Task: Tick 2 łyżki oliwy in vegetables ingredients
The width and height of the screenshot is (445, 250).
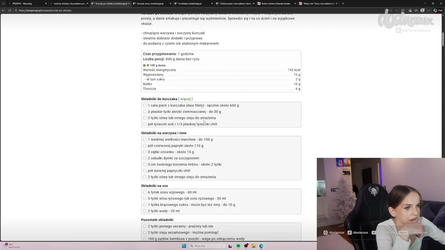Action: pyautogui.click(x=145, y=177)
